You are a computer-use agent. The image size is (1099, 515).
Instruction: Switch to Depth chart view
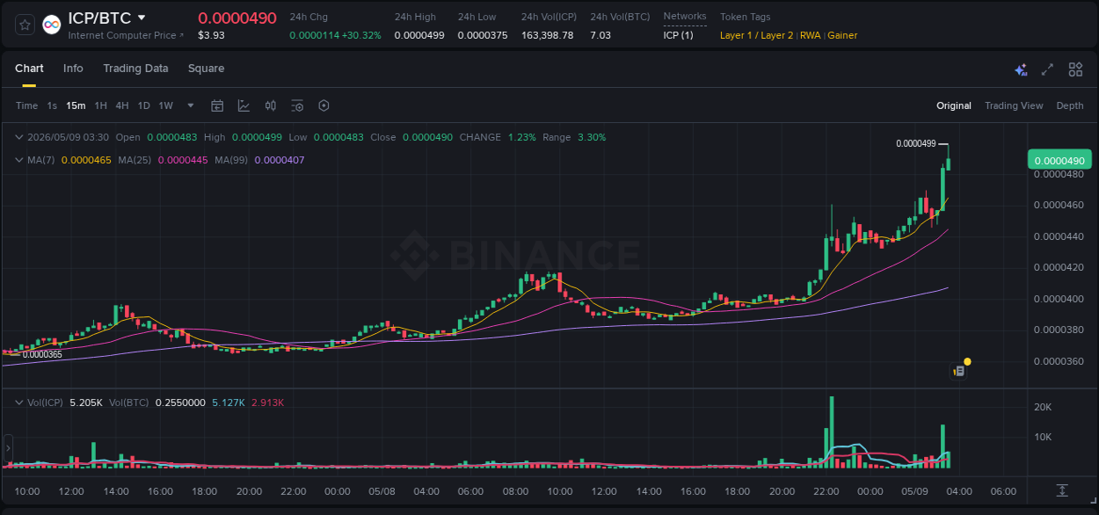pyautogui.click(x=1070, y=105)
